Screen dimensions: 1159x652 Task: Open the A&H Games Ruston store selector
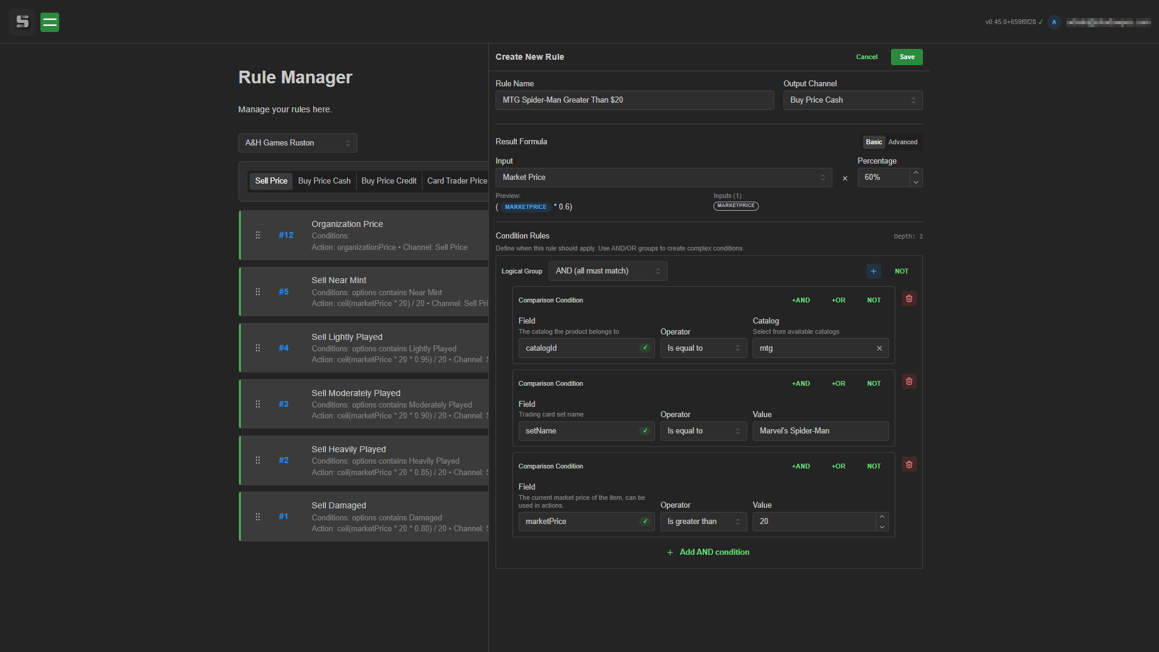pos(298,142)
